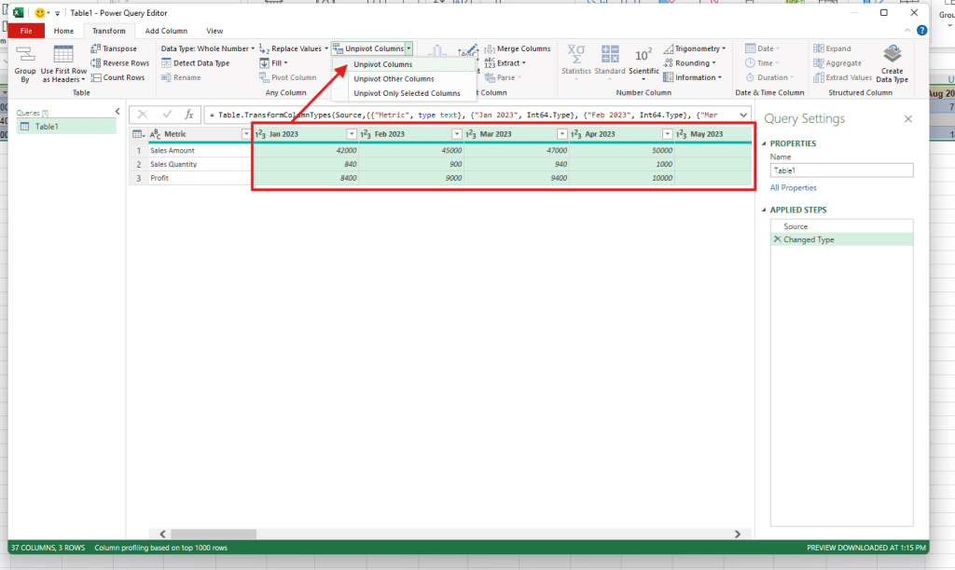
Task: Click the query Name input field
Action: [841, 171]
